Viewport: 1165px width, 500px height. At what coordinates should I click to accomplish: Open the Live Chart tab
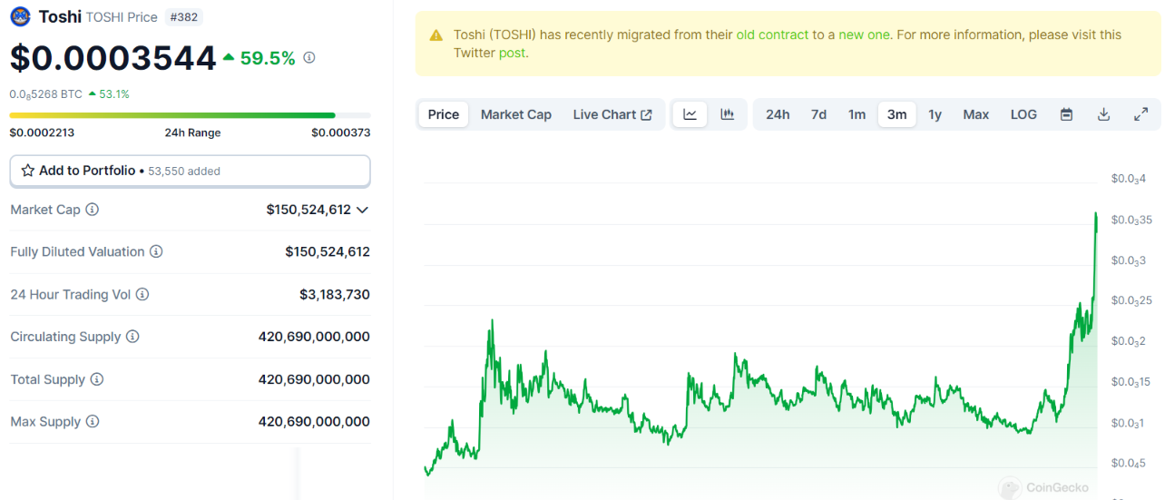[x=612, y=114]
